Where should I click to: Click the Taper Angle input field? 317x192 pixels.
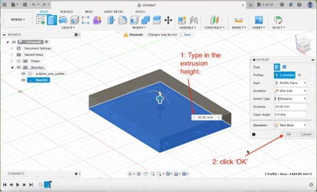pos(290,114)
